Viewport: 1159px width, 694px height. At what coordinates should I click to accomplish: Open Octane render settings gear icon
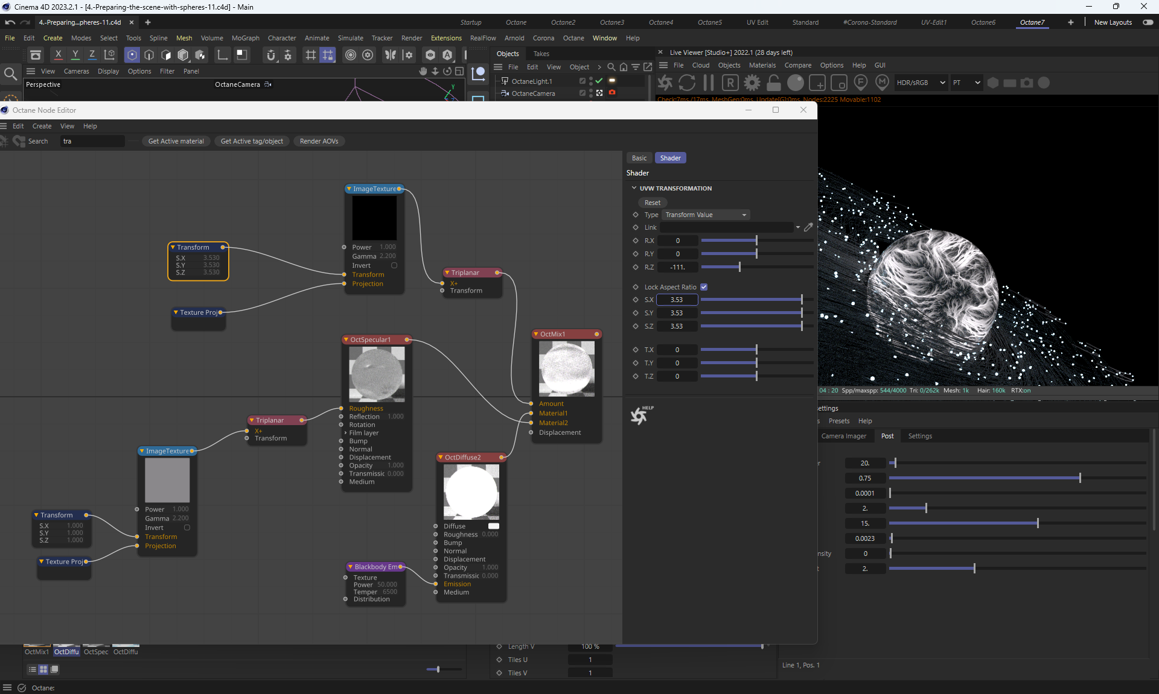(752, 83)
